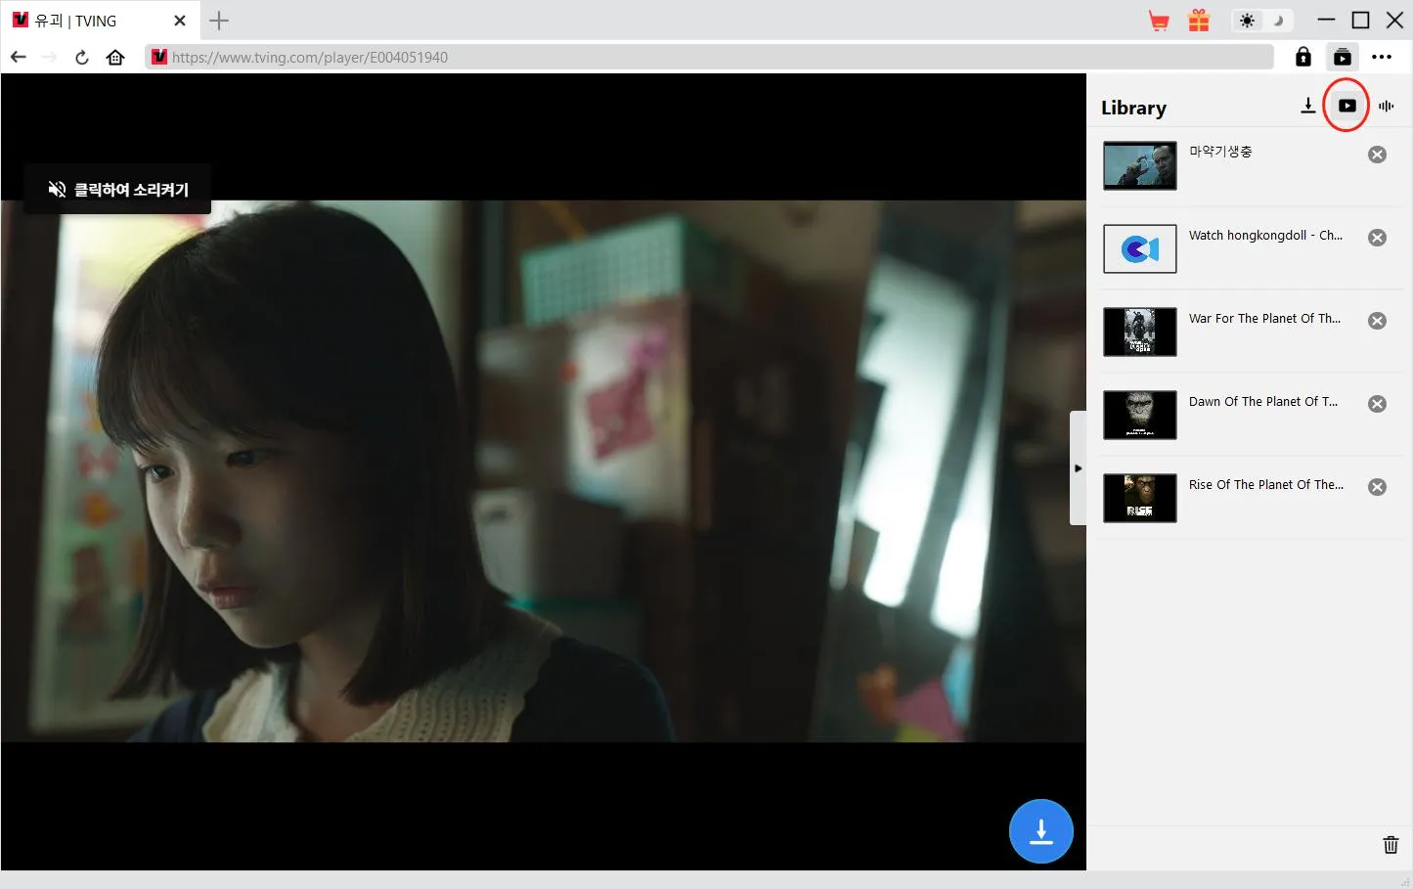Click the blue download button
The height and width of the screenshot is (889, 1413).
click(x=1040, y=831)
